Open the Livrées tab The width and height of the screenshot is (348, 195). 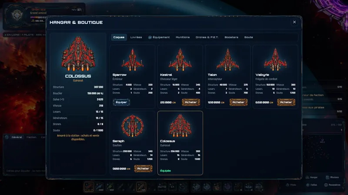tap(136, 37)
